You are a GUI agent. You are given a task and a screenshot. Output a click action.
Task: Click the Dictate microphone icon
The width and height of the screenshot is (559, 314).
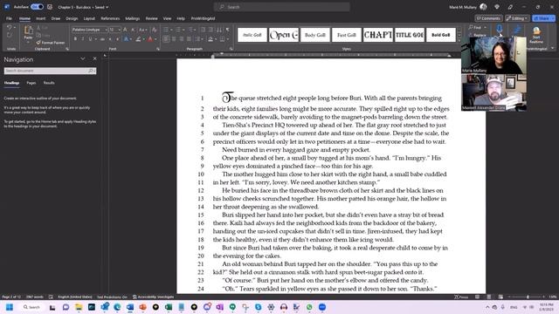click(499, 29)
